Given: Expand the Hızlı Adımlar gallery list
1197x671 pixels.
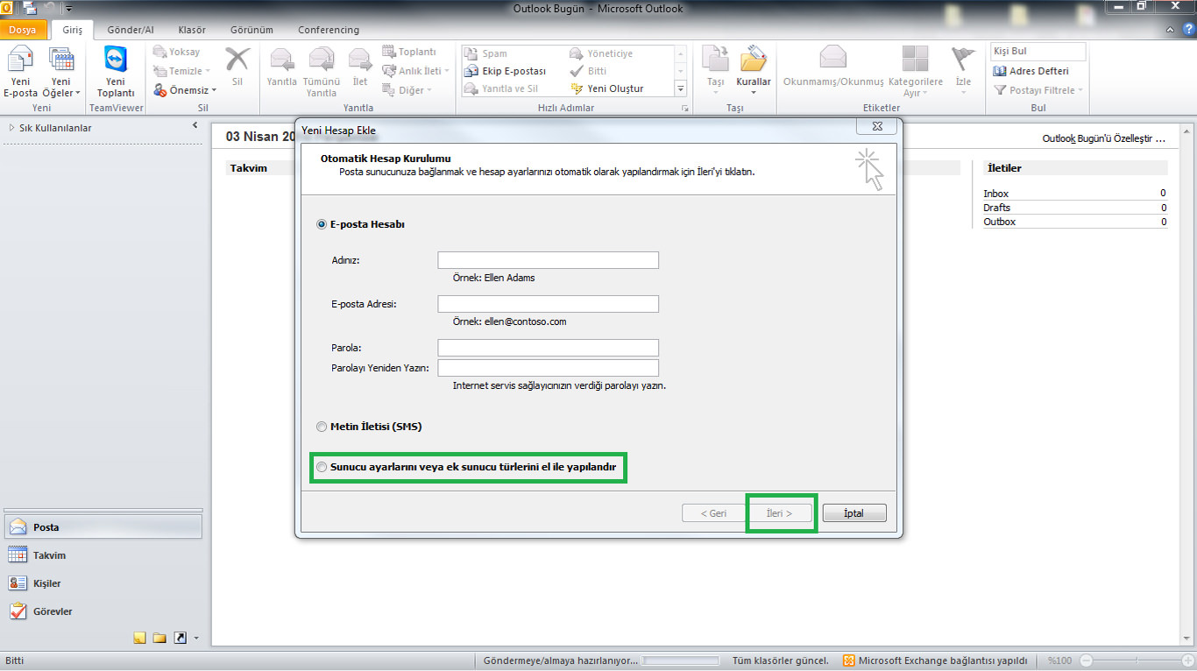Looking at the screenshot, I should click(x=680, y=88).
